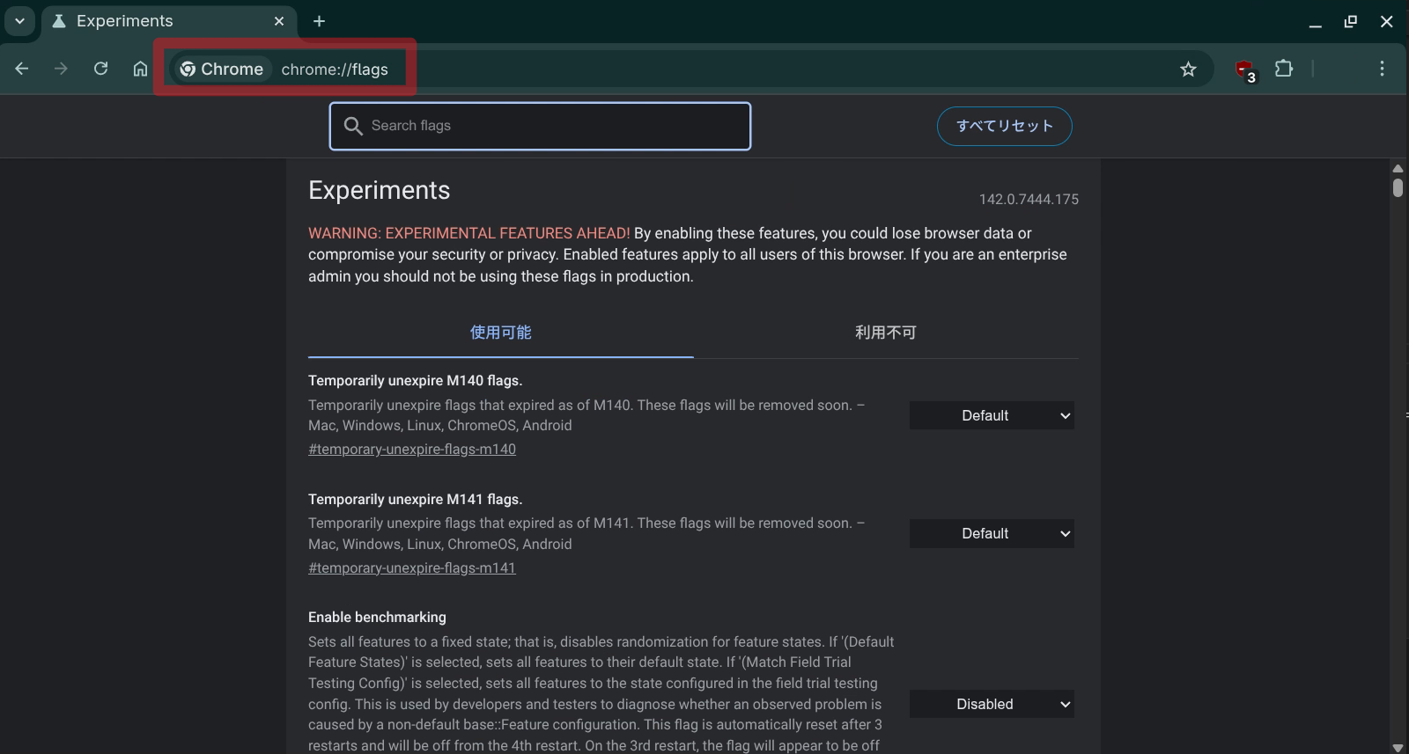The image size is (1409, 754).
Task: Open the #temporary-unexpire-flags-m140 link
Action: [x=412, y=450]
